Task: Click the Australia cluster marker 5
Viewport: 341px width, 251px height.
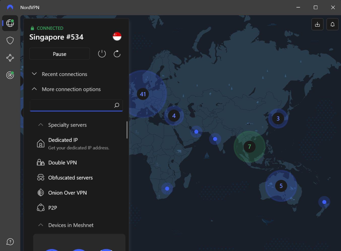Action: 281,186
